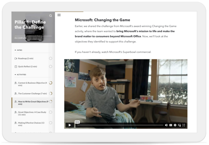Collapse the INTRO section
This screenshot has width=209, height=145.
point(19,50)
